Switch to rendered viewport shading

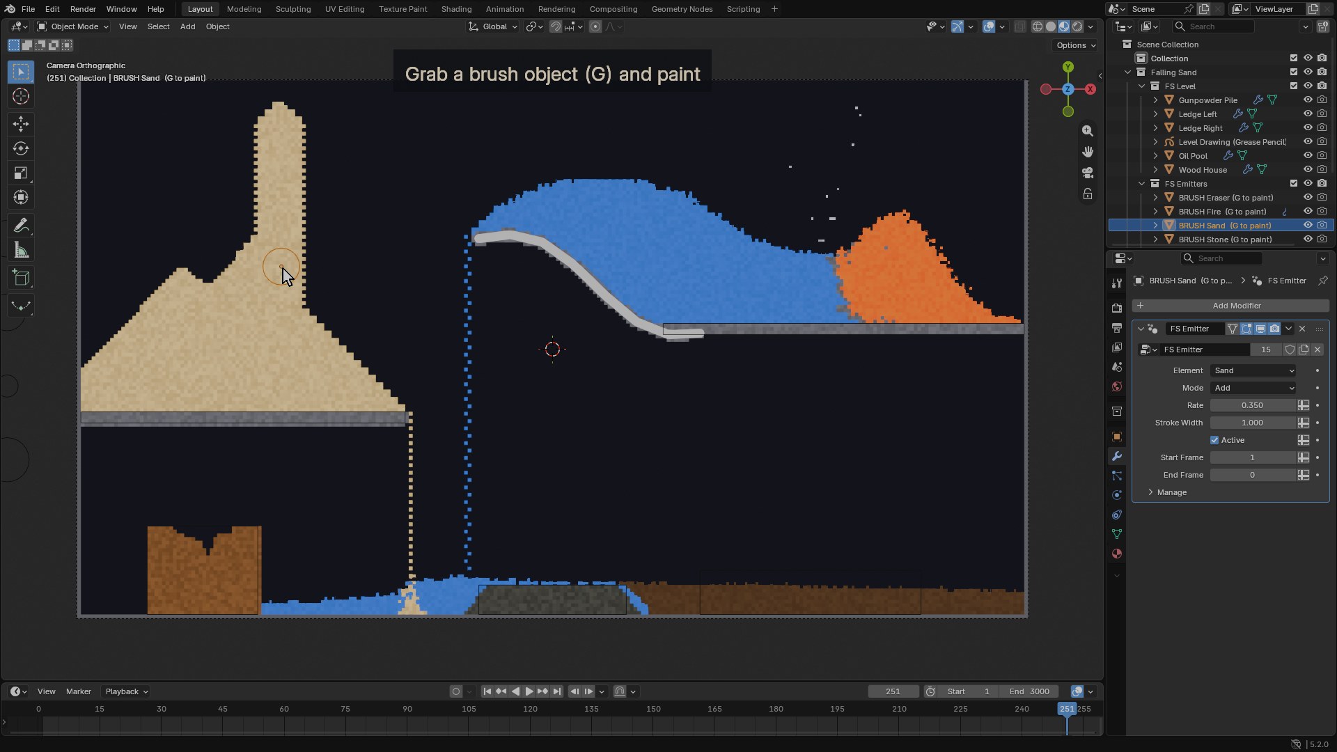(x=1077, y=26)
